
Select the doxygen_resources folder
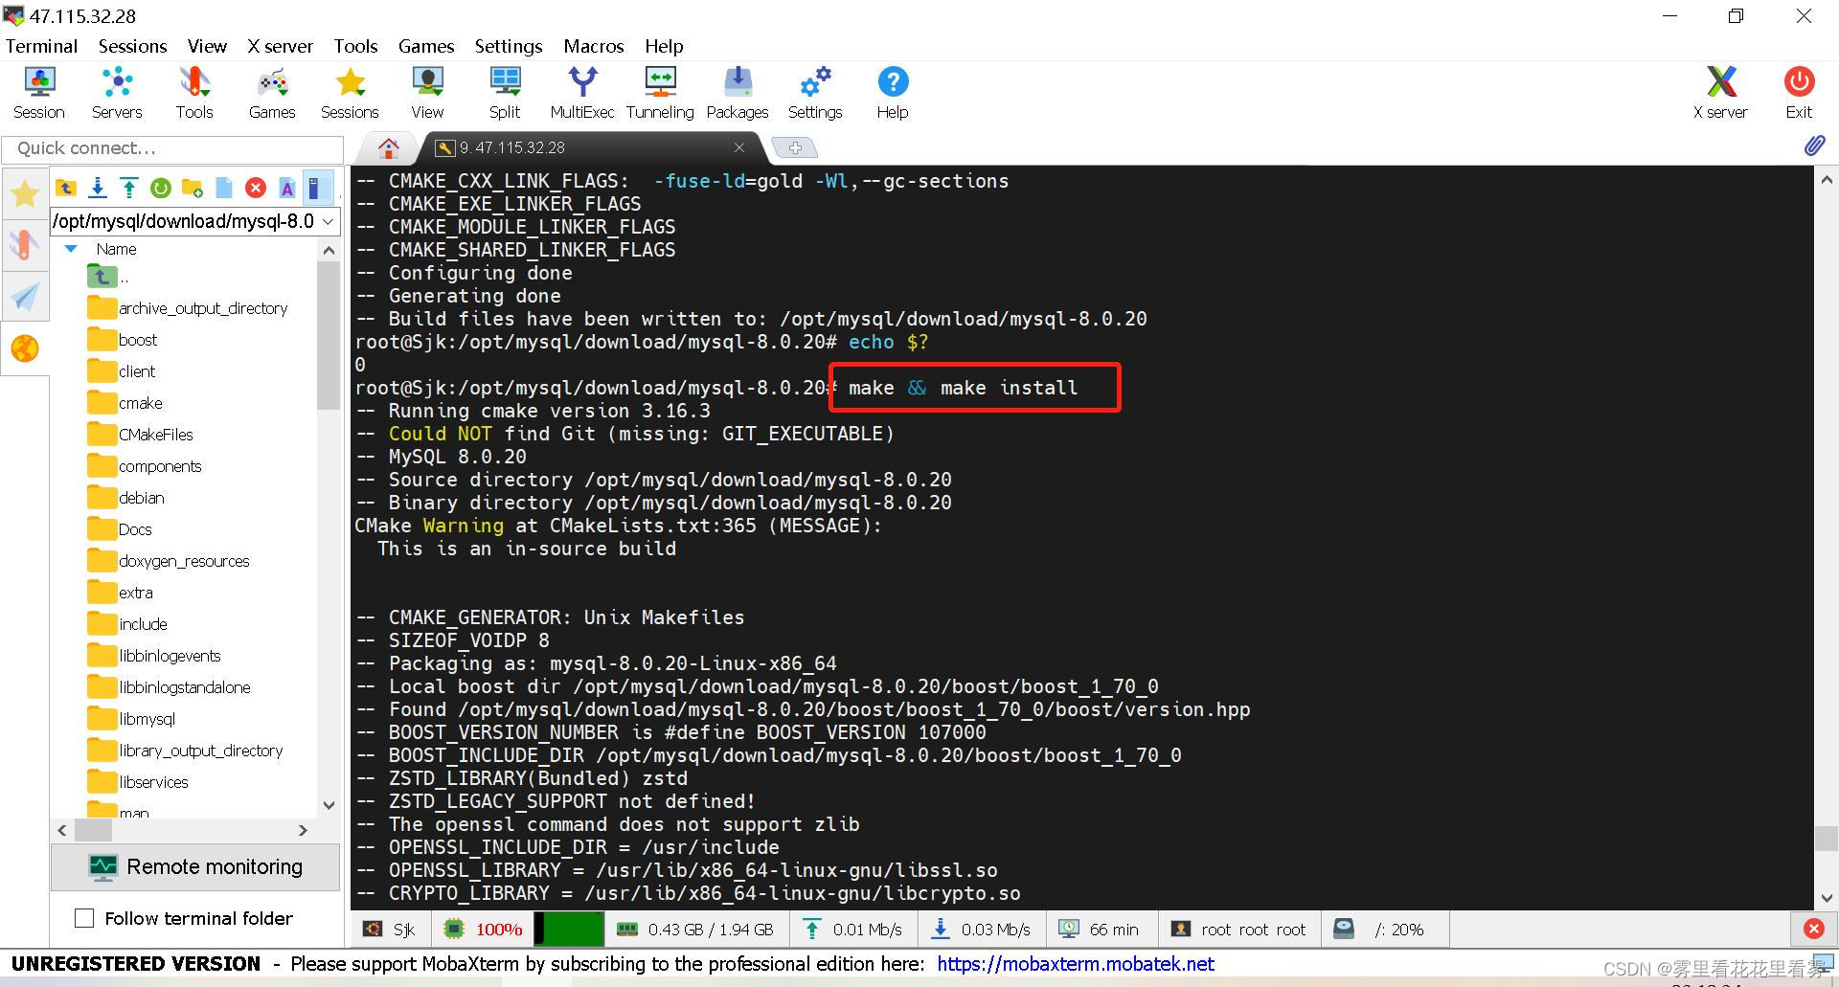169,561
